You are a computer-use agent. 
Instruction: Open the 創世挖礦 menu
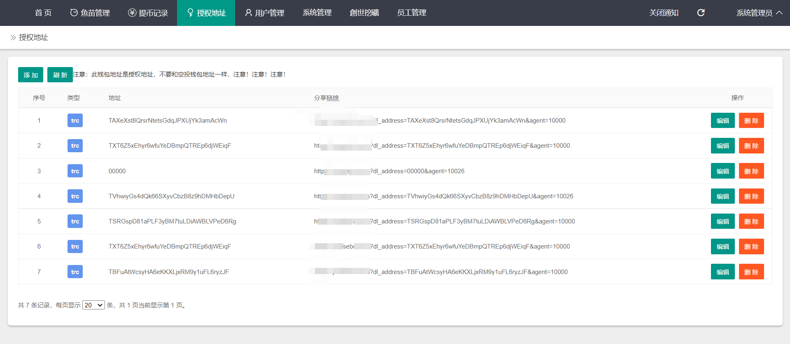[364, 13]
